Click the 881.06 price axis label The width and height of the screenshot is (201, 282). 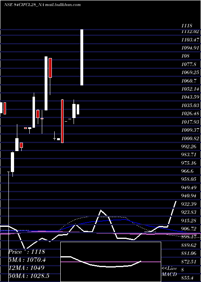click(189, 253)
